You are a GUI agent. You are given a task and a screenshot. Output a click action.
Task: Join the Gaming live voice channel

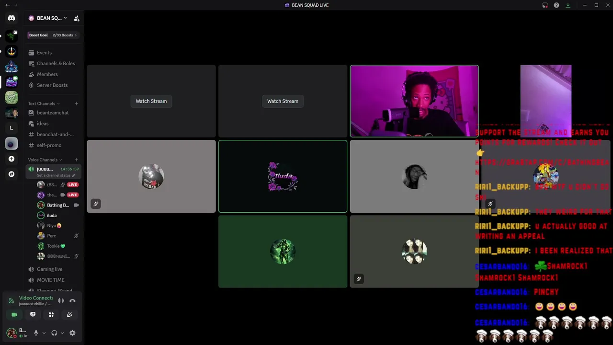click(x=54, y=269)
